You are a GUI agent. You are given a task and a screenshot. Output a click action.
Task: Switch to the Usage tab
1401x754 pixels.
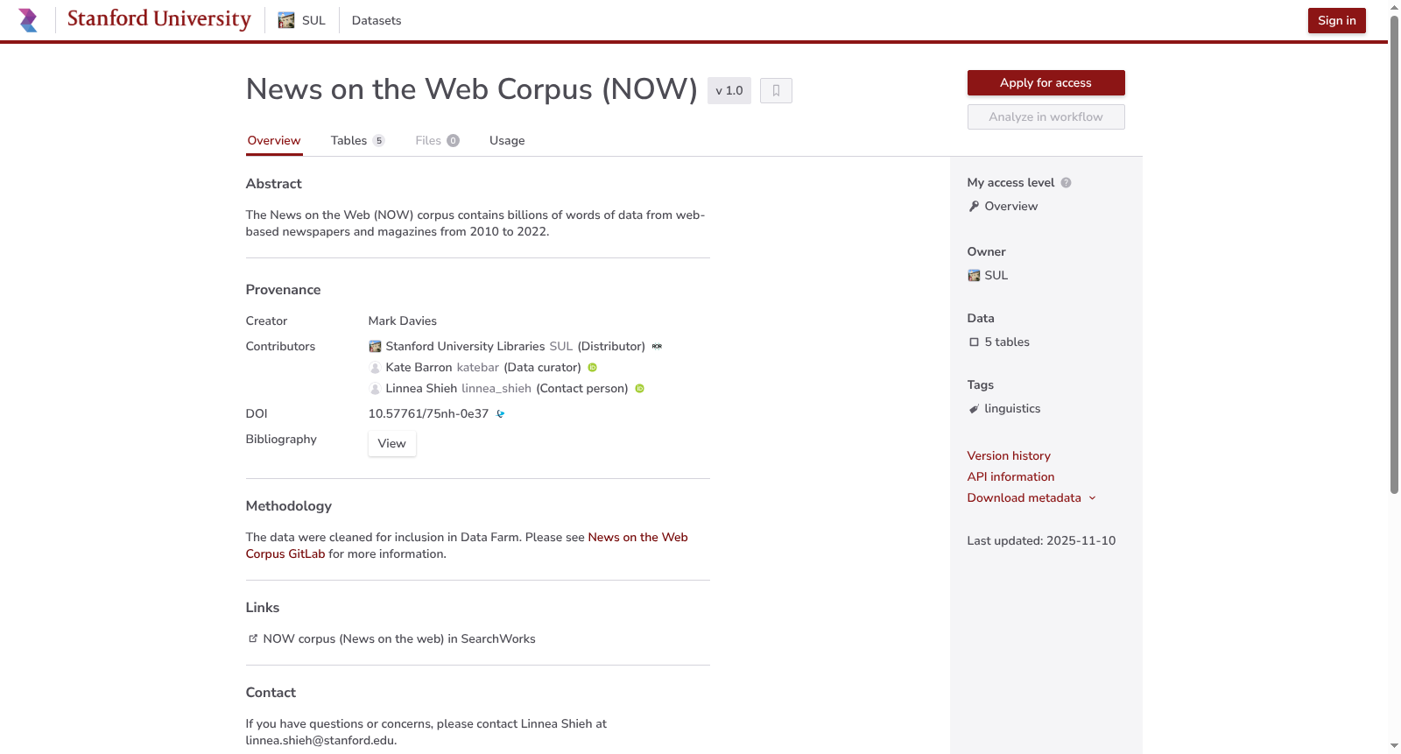coord(507,141)
